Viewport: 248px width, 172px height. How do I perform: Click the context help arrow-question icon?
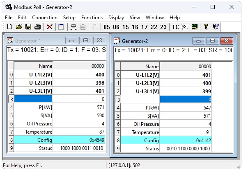tap(216, 27)
